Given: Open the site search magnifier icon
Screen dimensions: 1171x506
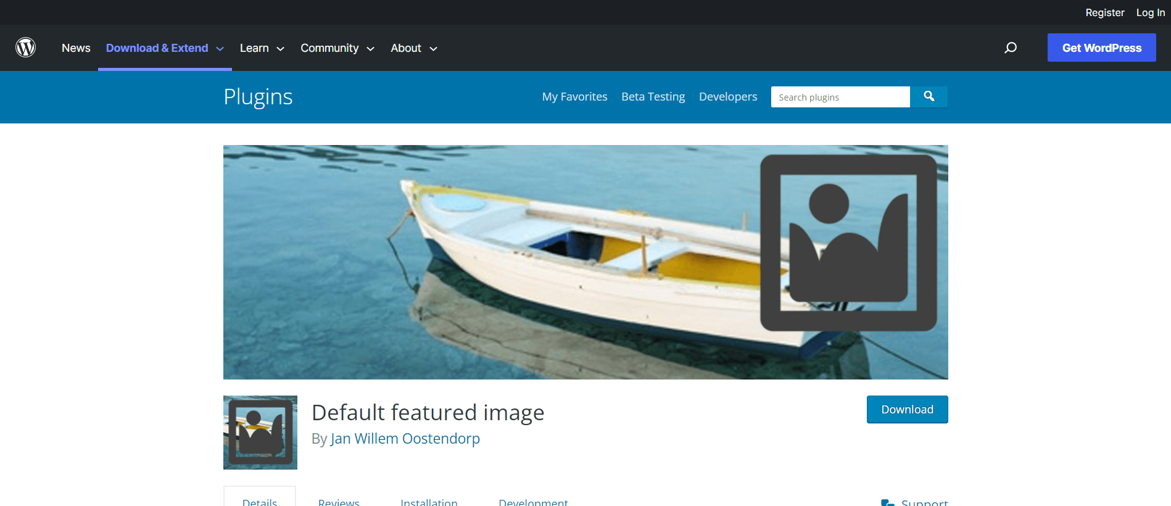Looking at the screenshot, I should [x=1010, y=48].
